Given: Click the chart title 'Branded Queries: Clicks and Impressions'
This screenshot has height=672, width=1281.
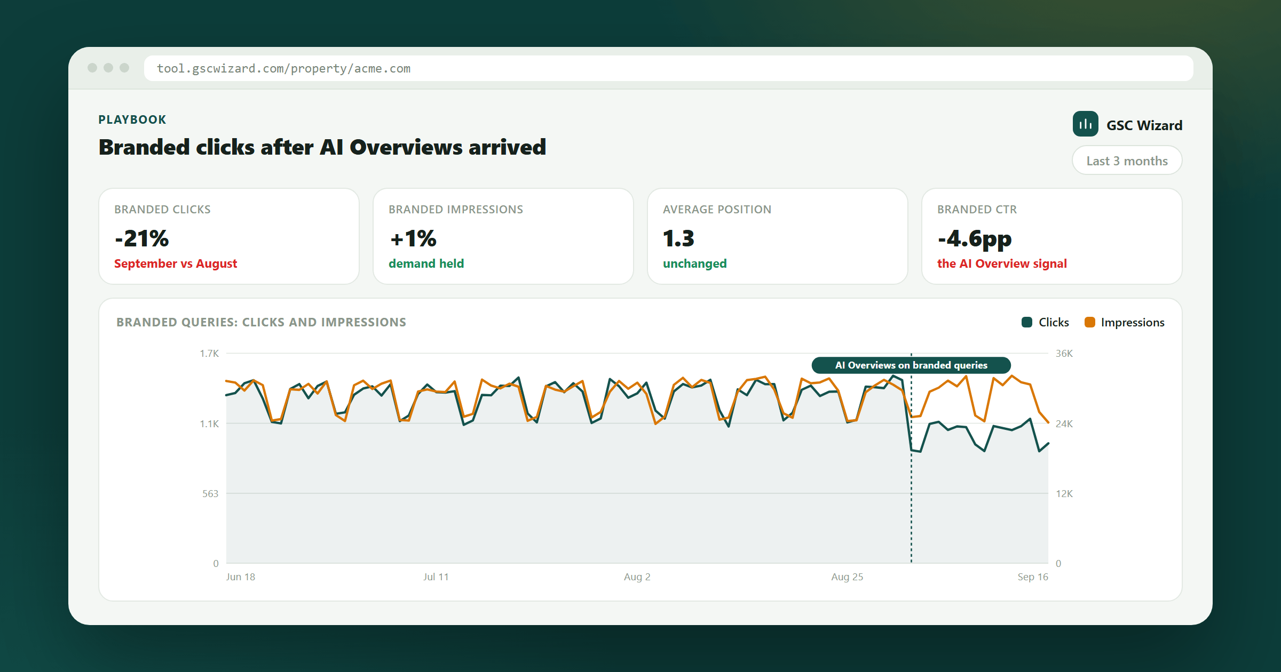Looking at the screenshot, I should (262, 322).
